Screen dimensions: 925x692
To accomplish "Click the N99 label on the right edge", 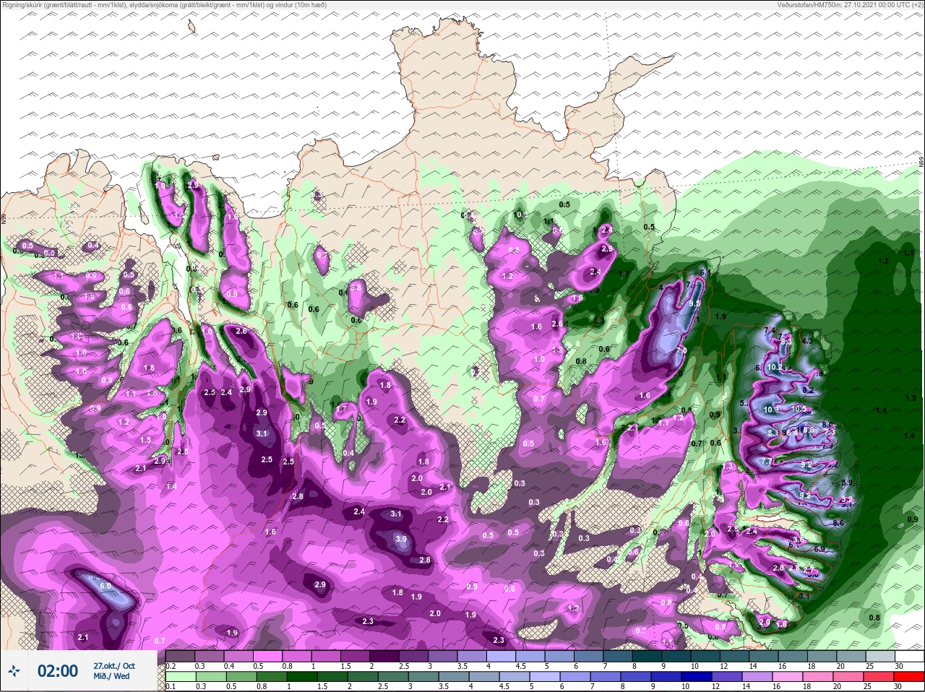I will click(x=921, y=163).
